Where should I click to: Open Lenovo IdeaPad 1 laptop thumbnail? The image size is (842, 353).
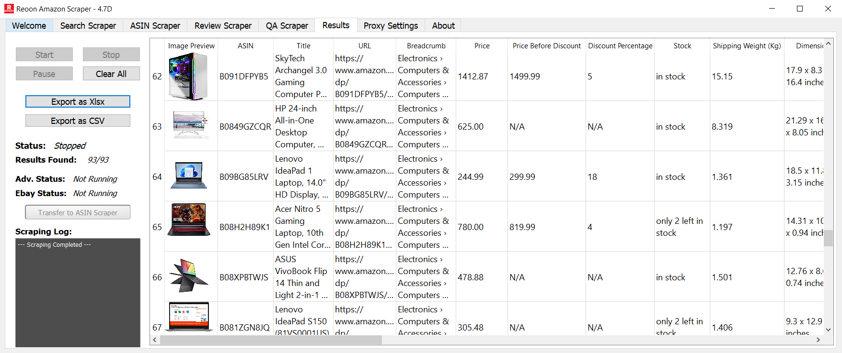188,176
